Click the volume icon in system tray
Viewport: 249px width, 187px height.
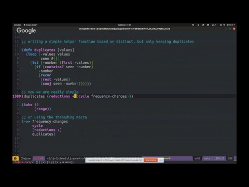(x=224, y=25)
